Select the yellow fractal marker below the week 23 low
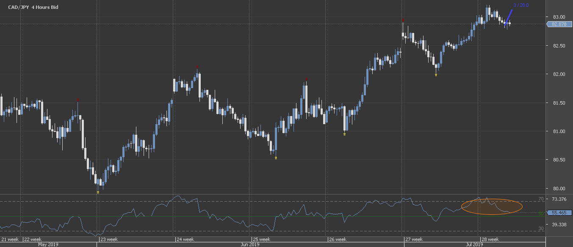573x247 pixels. (x=98, y=192)
